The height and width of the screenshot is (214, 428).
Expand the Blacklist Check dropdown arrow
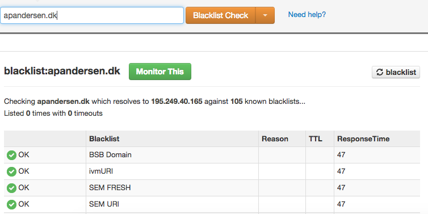pos(265,15)
